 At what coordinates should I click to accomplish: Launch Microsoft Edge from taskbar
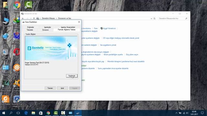point(26,113)
